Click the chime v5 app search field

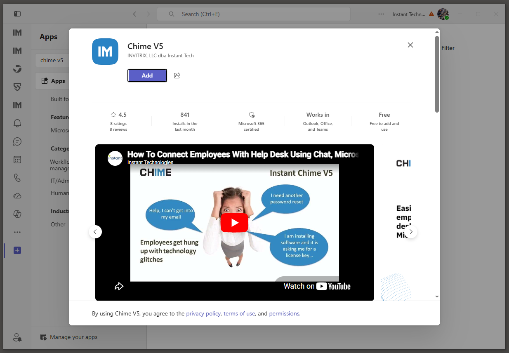coord(52,60)
